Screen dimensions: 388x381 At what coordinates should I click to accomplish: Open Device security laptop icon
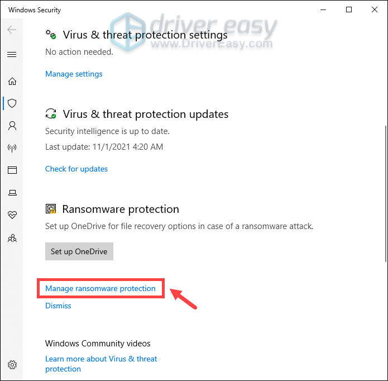click(x=12, y=193)
